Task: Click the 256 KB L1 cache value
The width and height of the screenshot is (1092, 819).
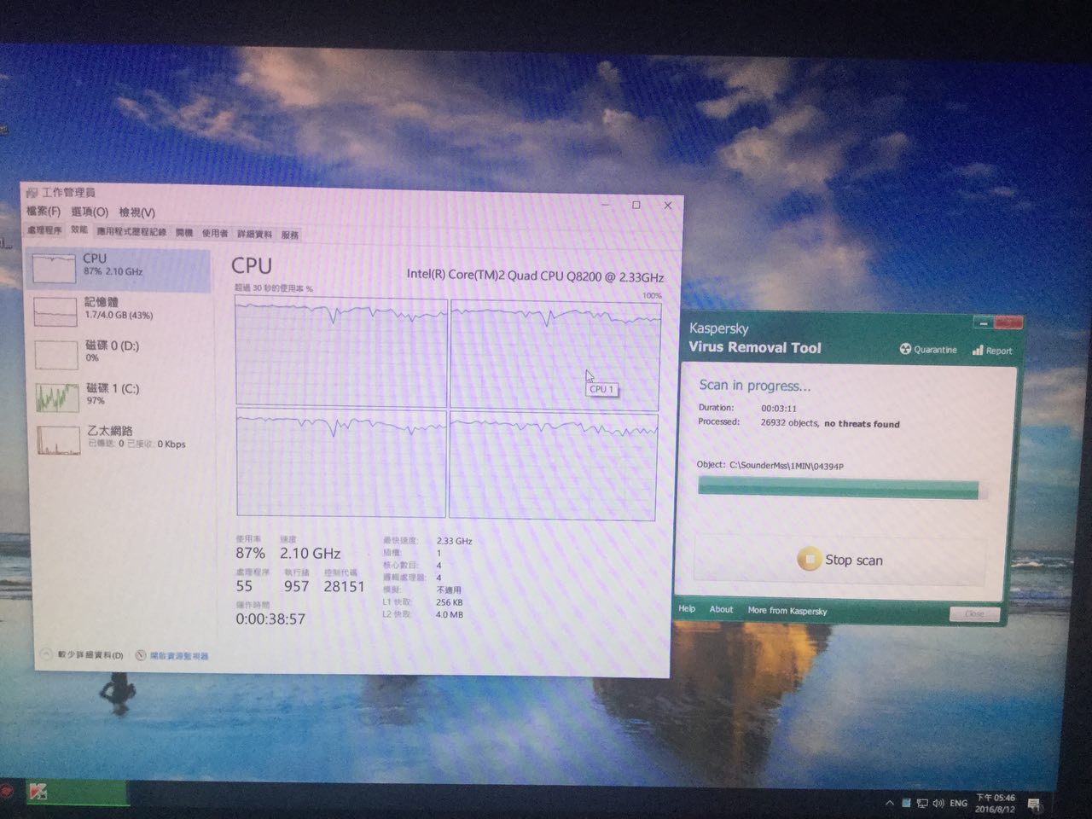Action: click(450, 602)
